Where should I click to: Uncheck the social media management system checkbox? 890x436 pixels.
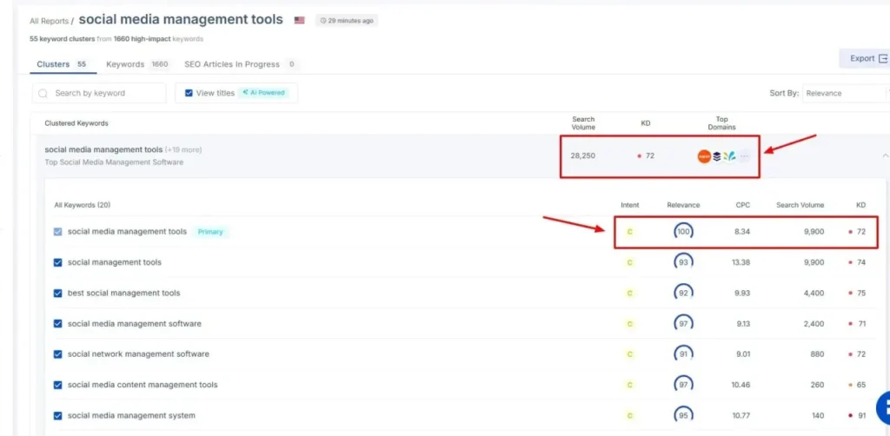[x=58, y=416]
